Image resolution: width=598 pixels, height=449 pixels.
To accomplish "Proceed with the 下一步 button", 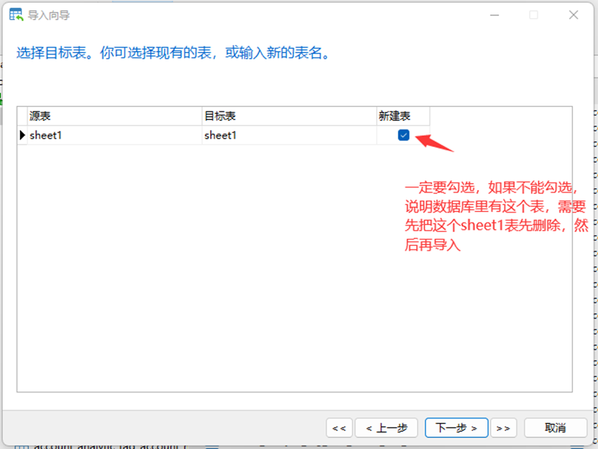I will pos(456,428).
